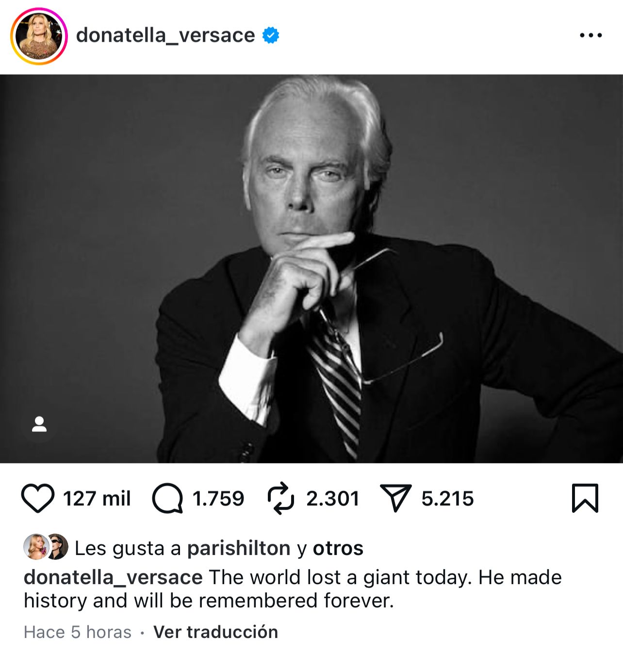Image resolution: width=623 pixels, height=656 pixels.
Task: View donatella_versace story from profile picture
Action: click(39, 36)
